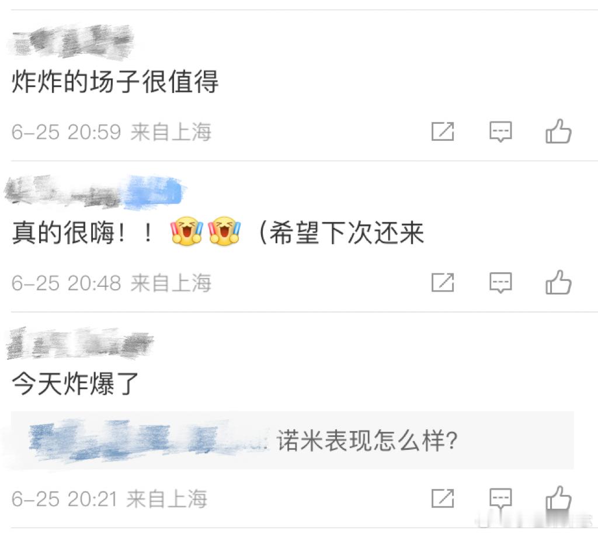This screenshot has width=598, height=534.
Task: Tap timestamp 6-25 20:59 来自上海
Action: [x=111, y=132]
